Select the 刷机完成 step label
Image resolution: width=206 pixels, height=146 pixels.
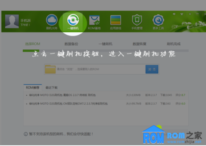(174, 44)
